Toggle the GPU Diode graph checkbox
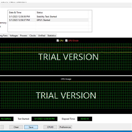Image resolution: width=132 pixels, height=132 pixels. pos(66,41)
